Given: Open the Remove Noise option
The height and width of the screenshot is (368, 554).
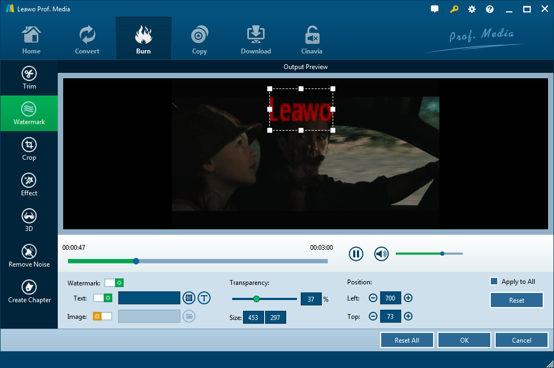Looking at the screenshot, I should click(x=29, y=256).
